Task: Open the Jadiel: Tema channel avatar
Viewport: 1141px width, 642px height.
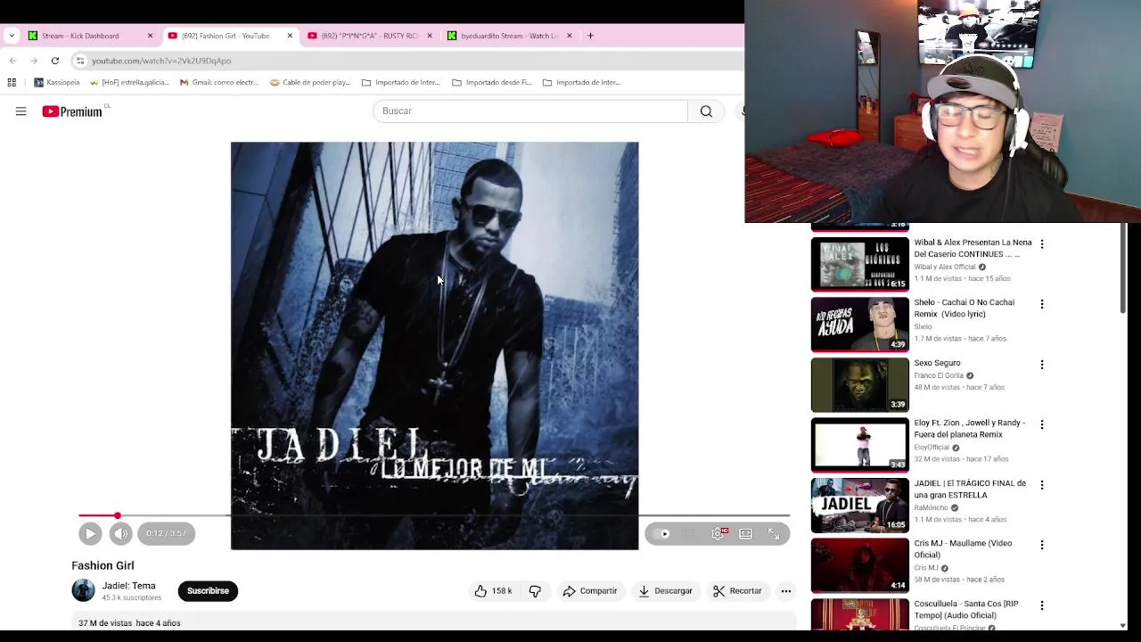Action: (x=83, y=590)
